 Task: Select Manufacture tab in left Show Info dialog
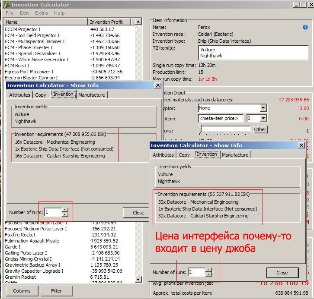tap(92, 95)
